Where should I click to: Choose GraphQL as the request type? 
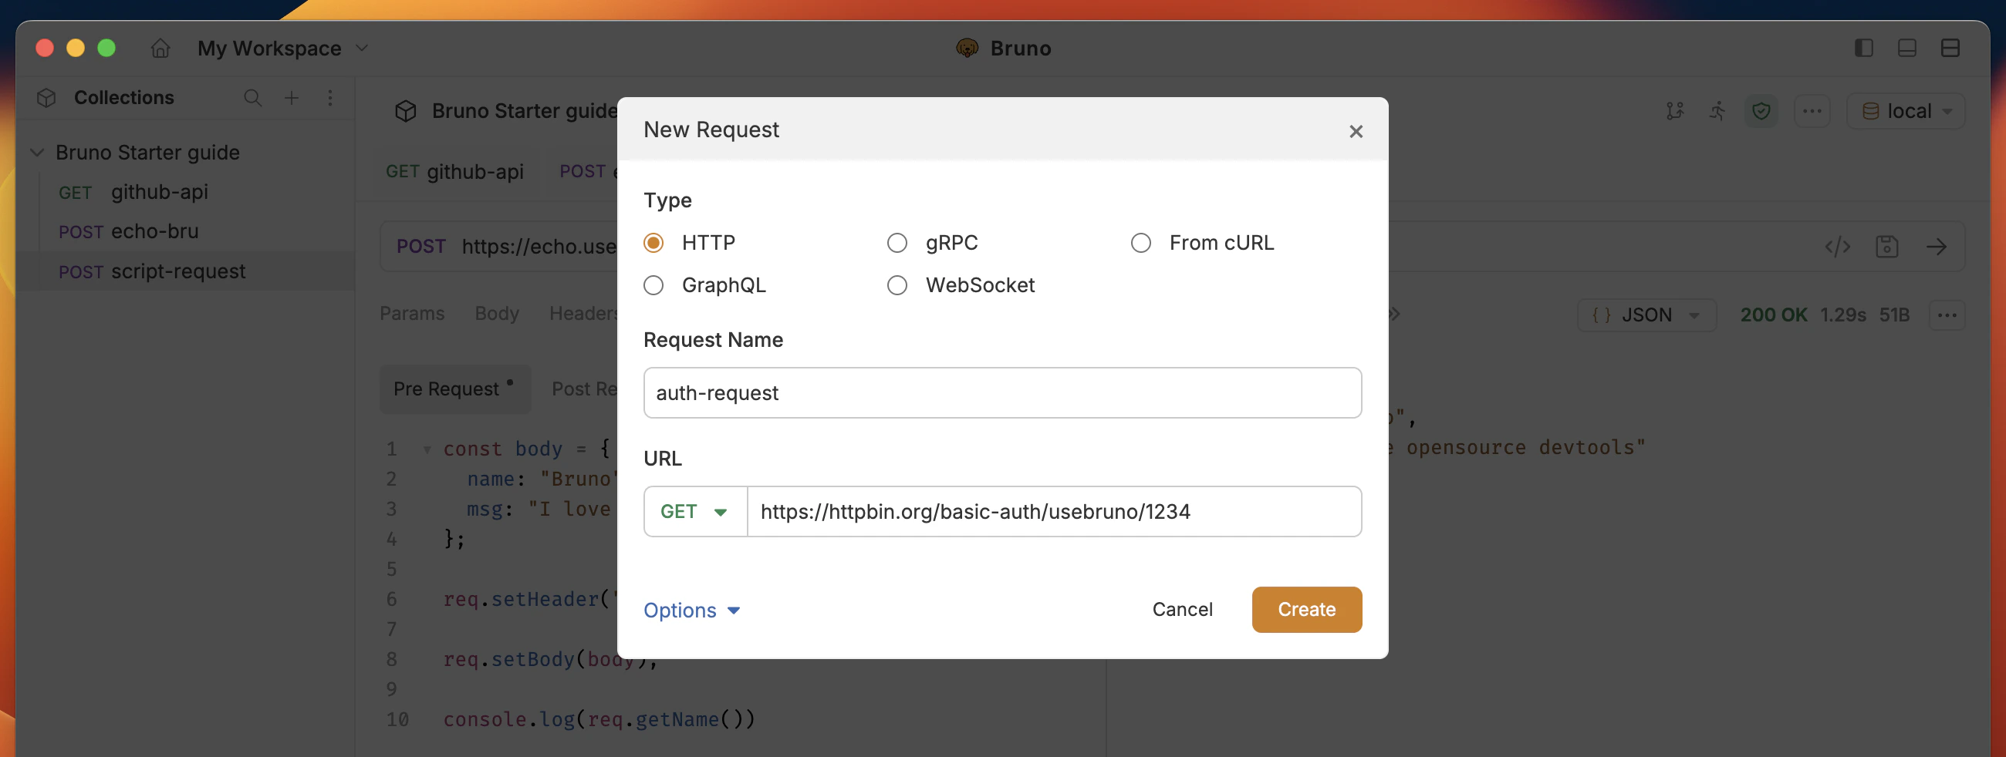tap(653, 284)
